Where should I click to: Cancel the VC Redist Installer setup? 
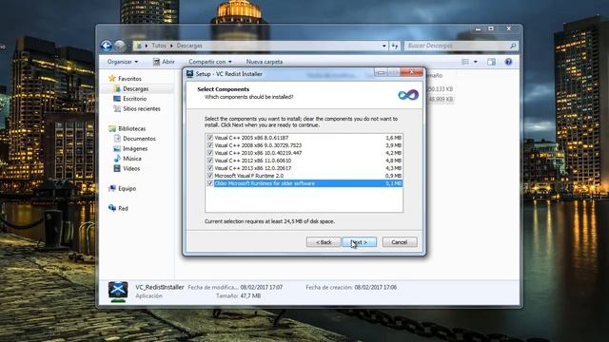[x=400, y=242]
